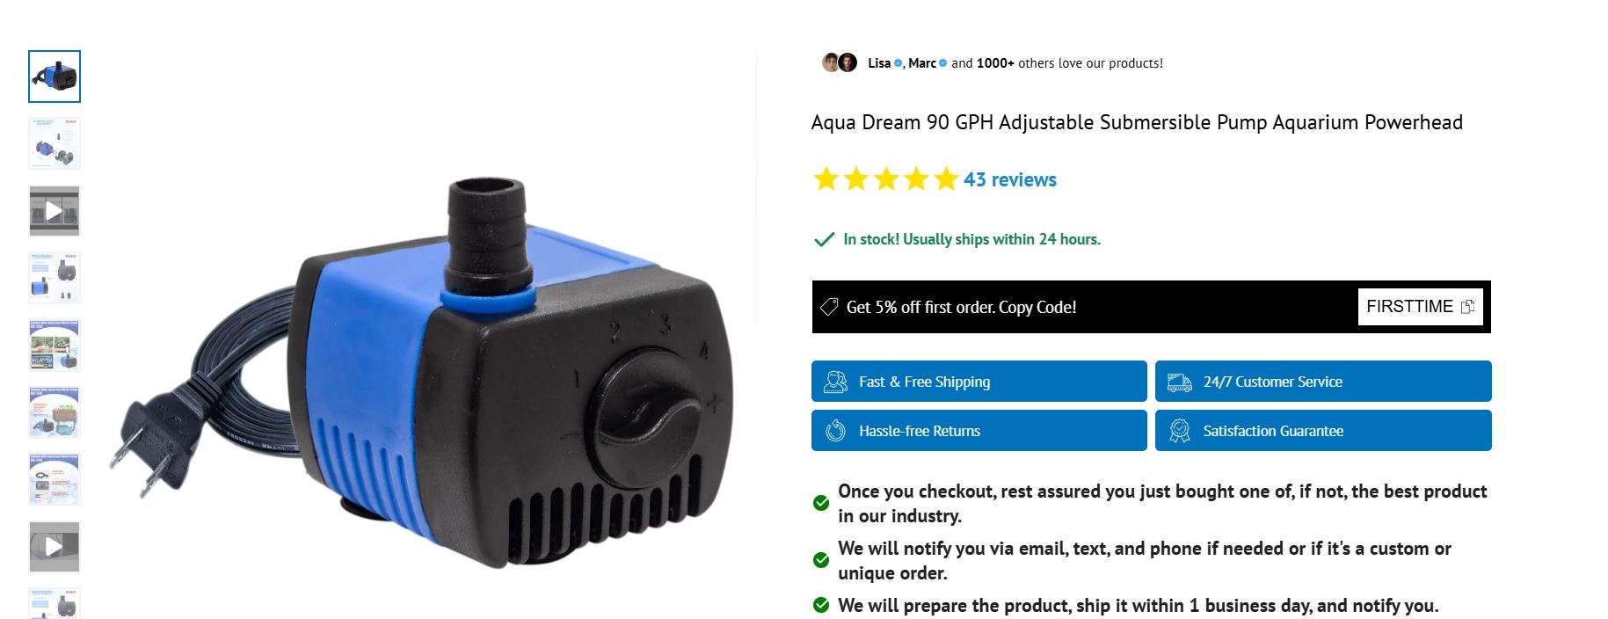Click the 24/7 Customer Service truck icon
Screen dimensions: 1608x619
tap(1179, 382)
